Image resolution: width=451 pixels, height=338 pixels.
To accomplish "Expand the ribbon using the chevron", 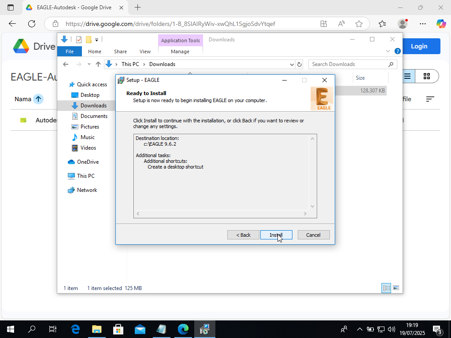I will point(388,51).
